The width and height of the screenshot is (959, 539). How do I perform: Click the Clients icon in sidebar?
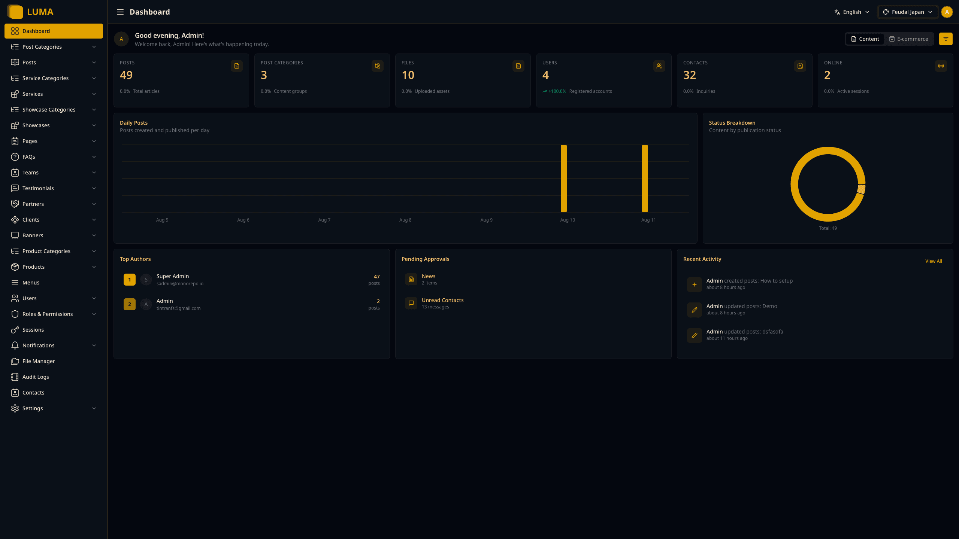(15, 220)
